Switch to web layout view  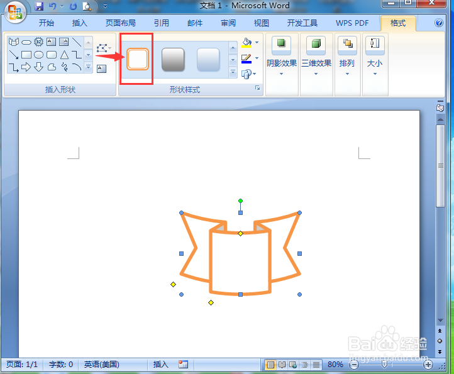tap(293, 365)
